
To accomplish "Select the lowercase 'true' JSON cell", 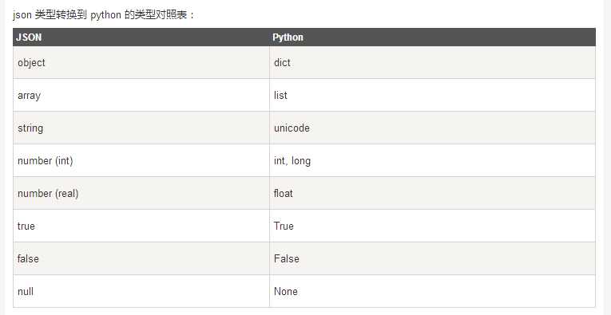I will pyautogui.click(x=141, y=226).
